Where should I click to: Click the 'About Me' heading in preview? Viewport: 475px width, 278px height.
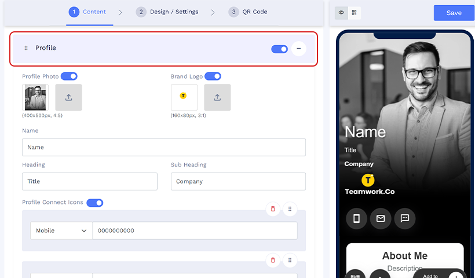405,255
